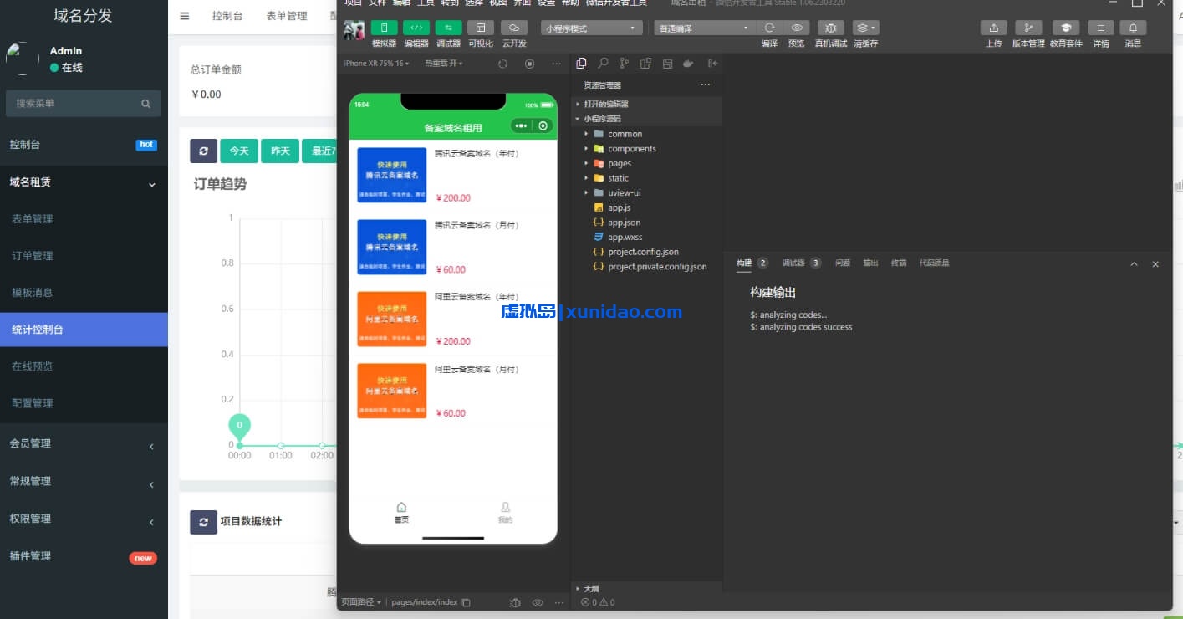1183x619 pixels.
Task: Click the stop icon in simulator toolbar
Action: click(529, 64)
